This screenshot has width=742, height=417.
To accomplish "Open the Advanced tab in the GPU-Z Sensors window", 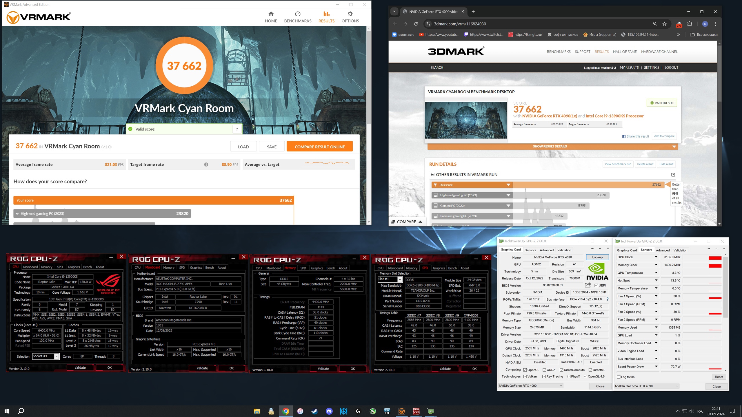I will coord(663,250).
